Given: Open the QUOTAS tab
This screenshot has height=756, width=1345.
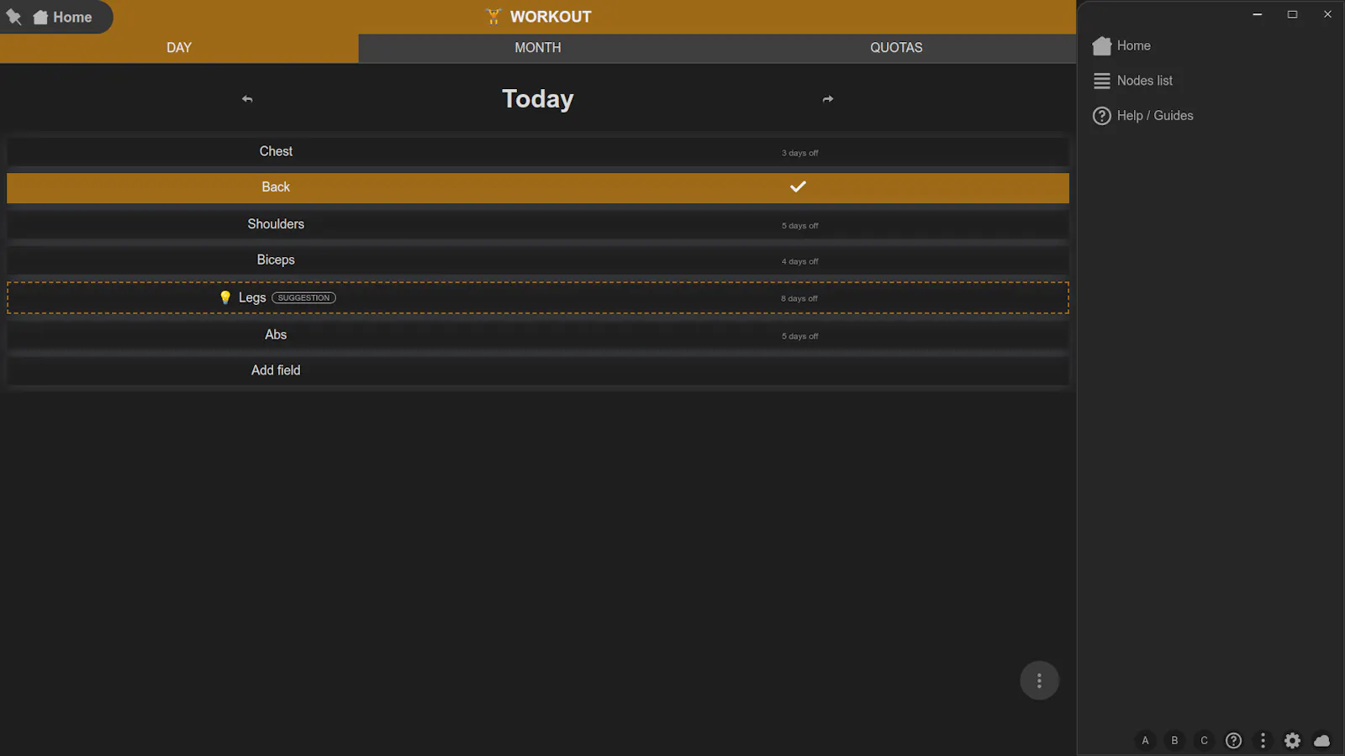Looking at the screenshot, I should [896, 48].
